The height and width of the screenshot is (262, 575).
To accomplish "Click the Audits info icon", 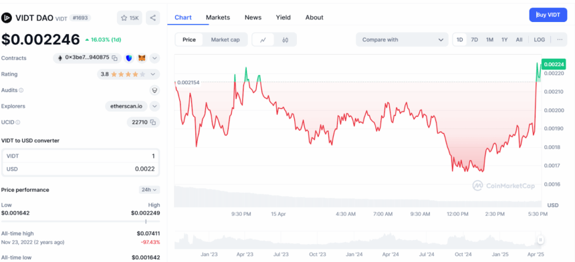I will click(21, 90).
